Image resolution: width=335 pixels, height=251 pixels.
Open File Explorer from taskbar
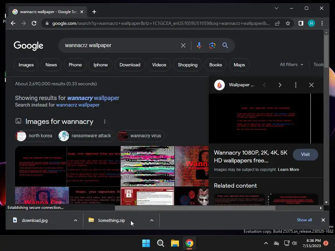(x=175, y=243)
